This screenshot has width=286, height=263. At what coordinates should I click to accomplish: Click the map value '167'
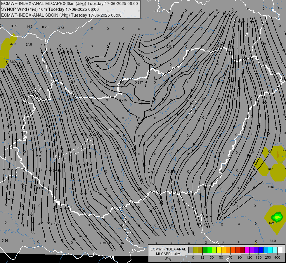coord(270,169)
